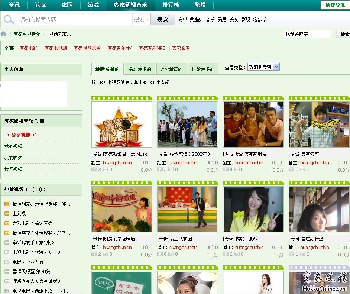Switch to the 播放最多的 tab

[x=140, y=69]
